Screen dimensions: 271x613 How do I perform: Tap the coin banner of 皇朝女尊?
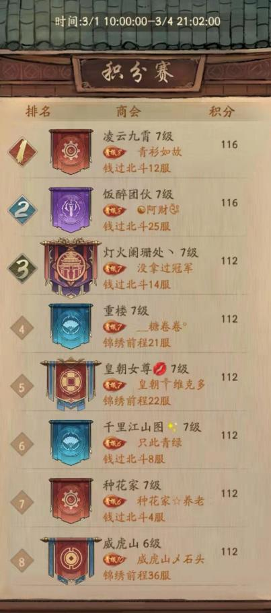click(71, 384)
